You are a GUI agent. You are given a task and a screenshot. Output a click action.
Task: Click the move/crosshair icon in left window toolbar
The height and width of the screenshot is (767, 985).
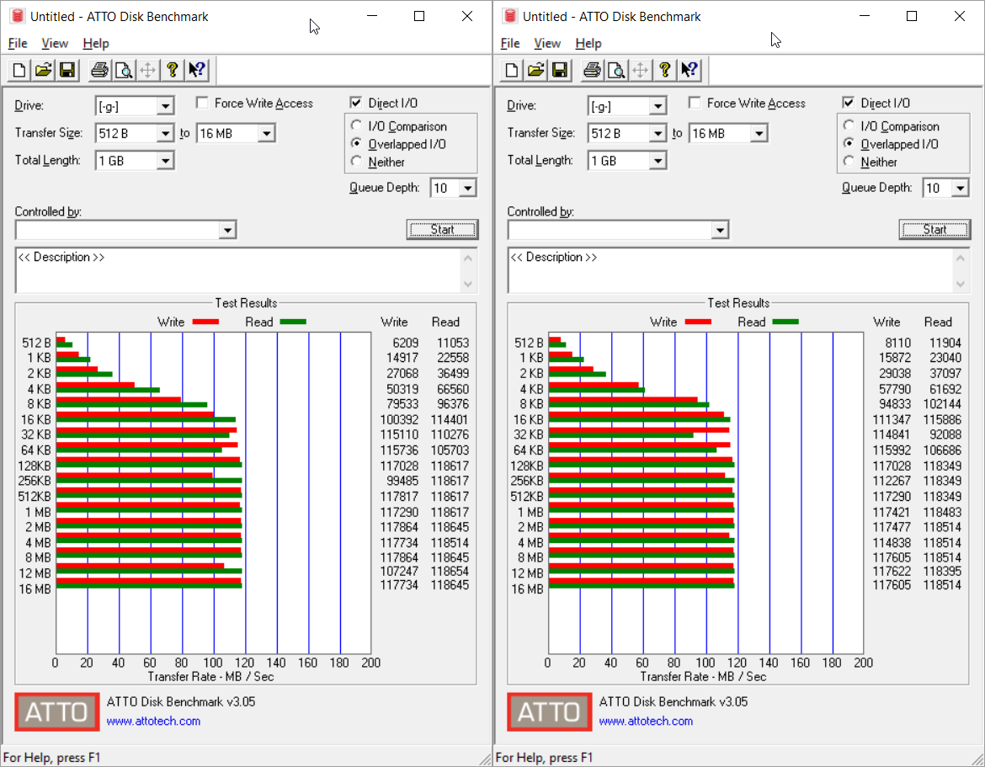click(x=147, y=70)
